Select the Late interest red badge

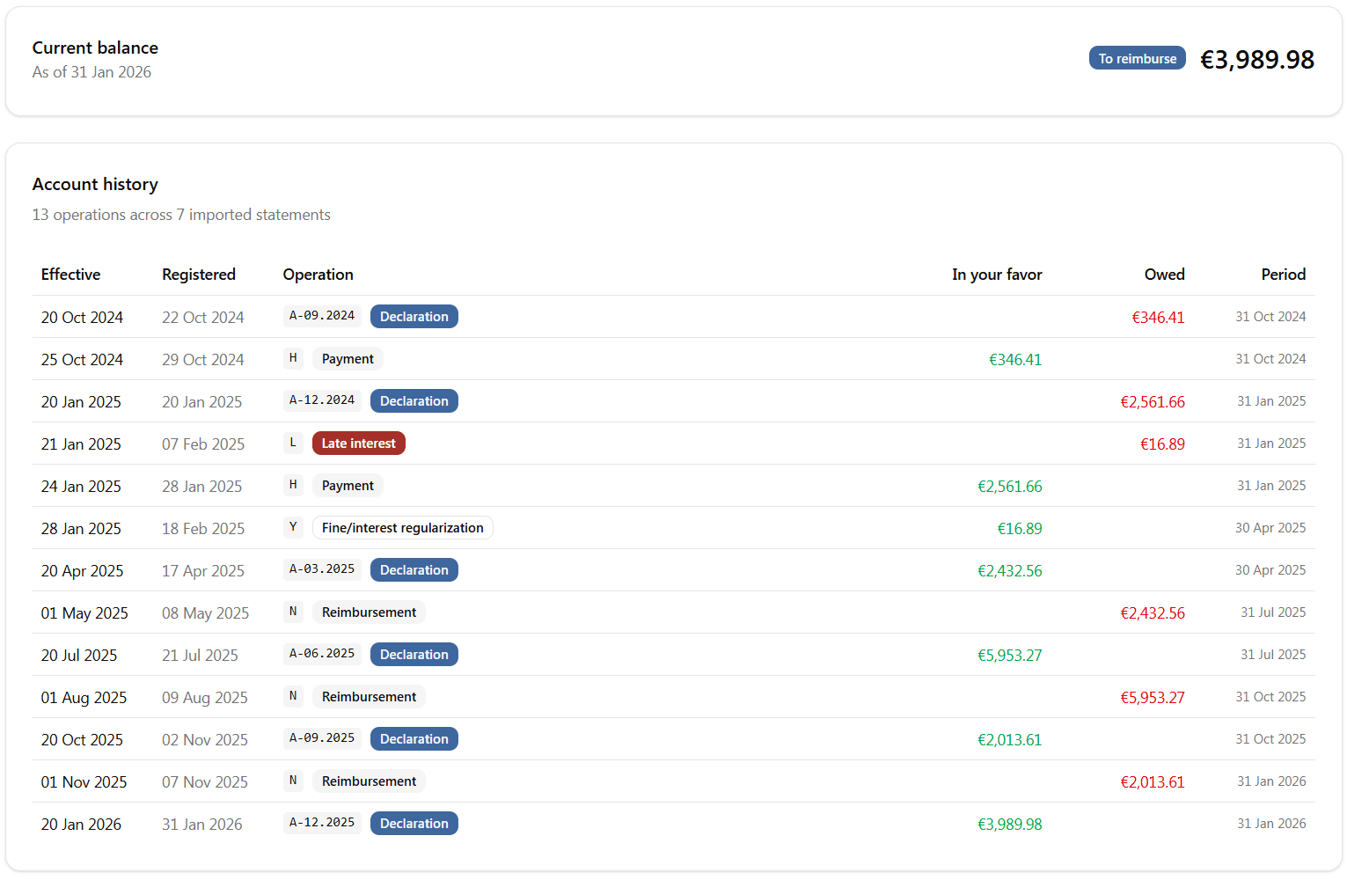click(x=358, y=444)
